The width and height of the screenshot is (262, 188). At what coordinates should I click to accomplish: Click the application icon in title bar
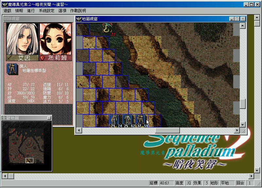[4, 5]
